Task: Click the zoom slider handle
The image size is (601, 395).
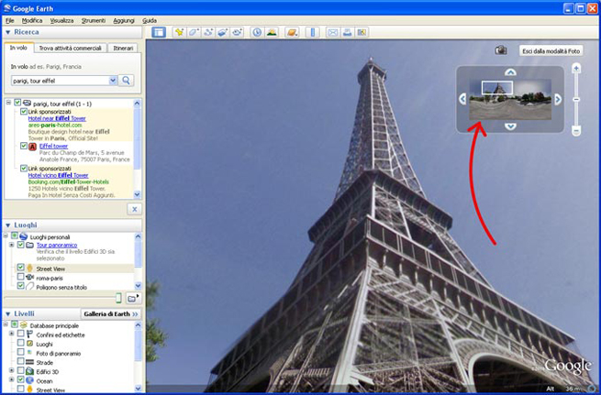Action: (576, 100)
